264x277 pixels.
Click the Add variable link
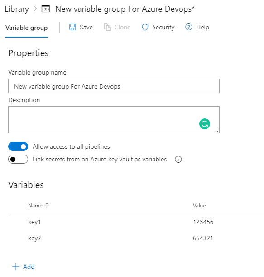point(29,267)
